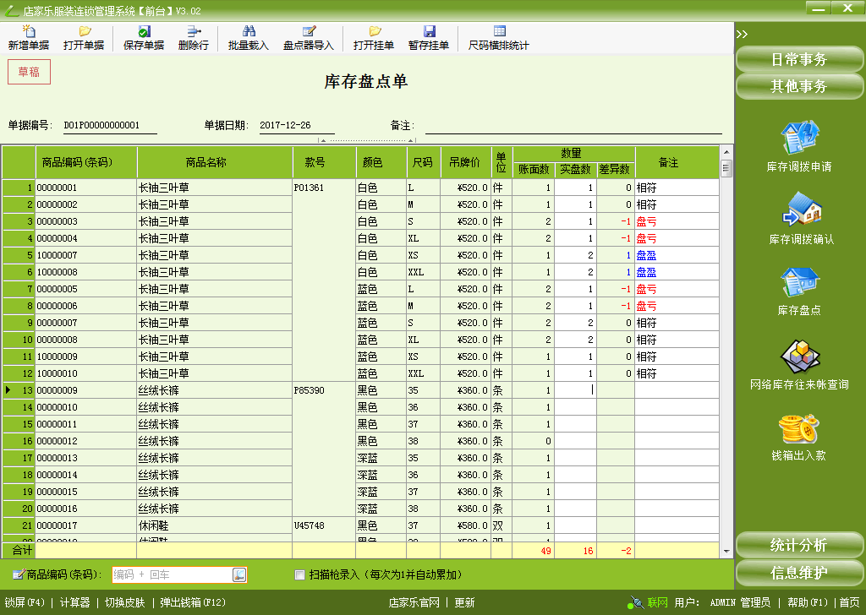Click the 商品编码(条码) column header

[85, 162]
